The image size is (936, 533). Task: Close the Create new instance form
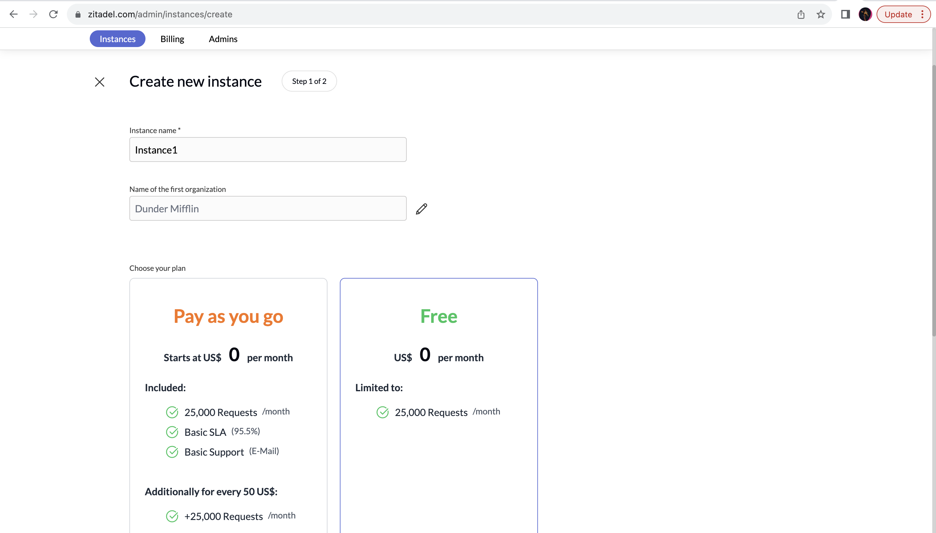point(100,82)
